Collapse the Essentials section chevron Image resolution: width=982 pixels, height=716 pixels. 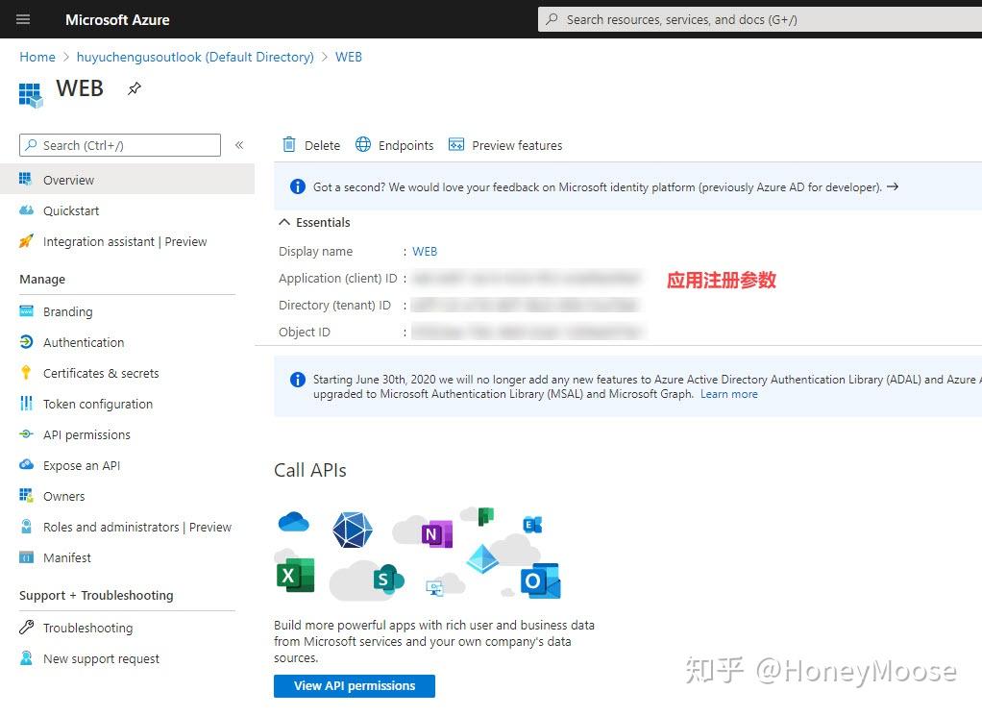point(283,221)
